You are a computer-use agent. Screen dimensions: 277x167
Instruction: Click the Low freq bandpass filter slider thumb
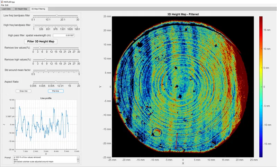tap(57, 15)
